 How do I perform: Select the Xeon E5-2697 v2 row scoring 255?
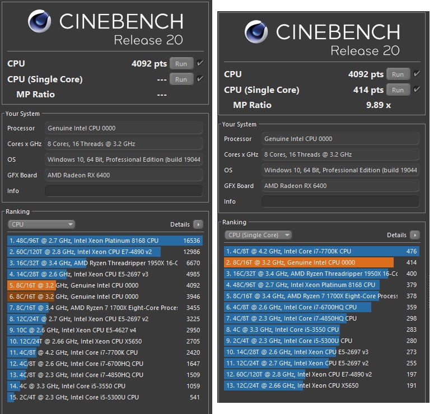tap(321, 363)
